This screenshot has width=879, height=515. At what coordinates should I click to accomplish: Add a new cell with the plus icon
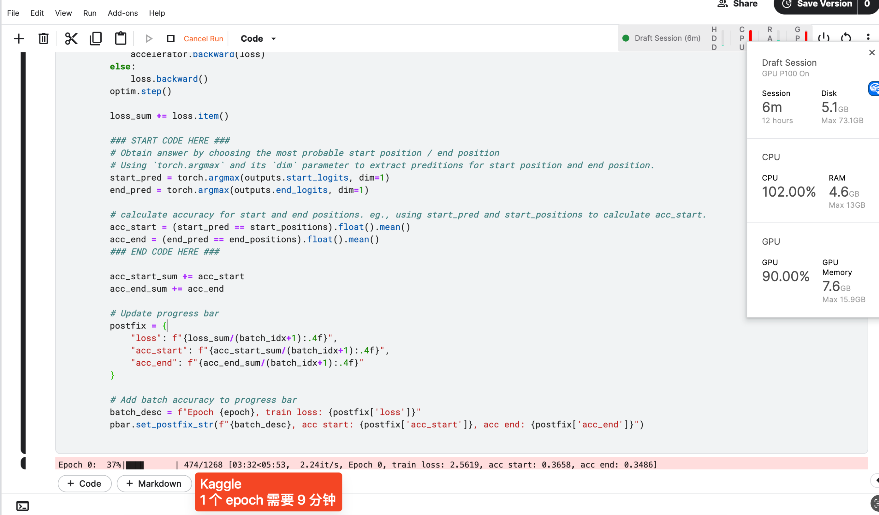pyautogui.click(x=19, y=38)
